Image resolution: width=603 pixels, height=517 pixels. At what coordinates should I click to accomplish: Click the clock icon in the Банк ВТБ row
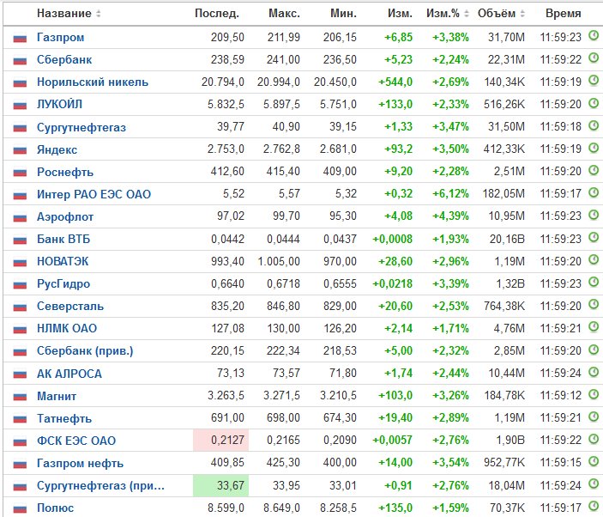point(594,238)
